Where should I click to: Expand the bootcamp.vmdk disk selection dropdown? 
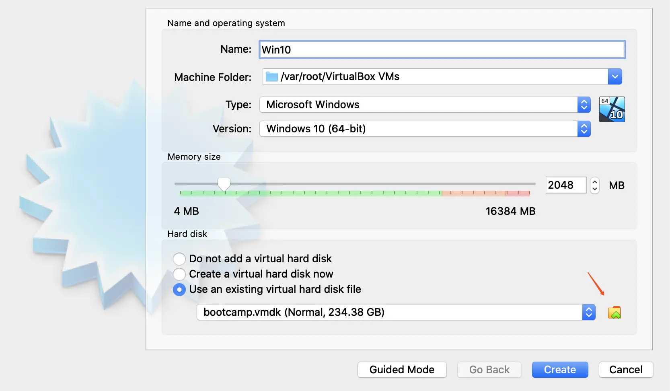(589, 312)
